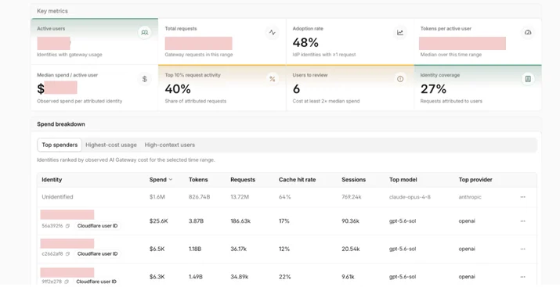Click the 769.24k sessions value
560x287 pixels.
[352, 197]
